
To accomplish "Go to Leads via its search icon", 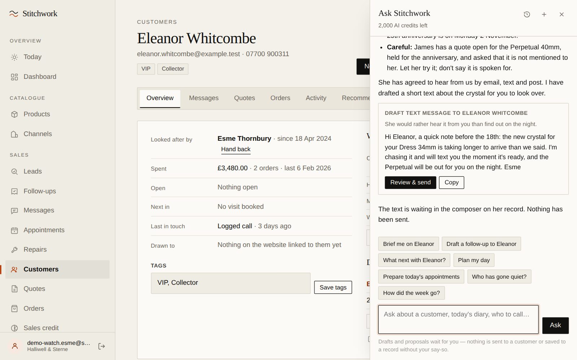I will coord(14,172).
